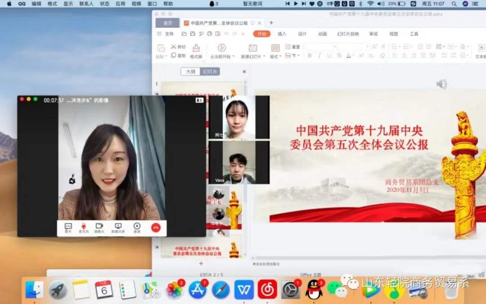
Task: Select the 阿七 participant video tile
Action: (x=238, y=117)
